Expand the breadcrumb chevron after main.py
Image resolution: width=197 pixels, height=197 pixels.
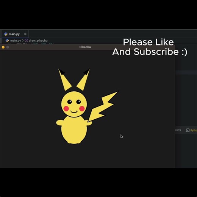pyautogui.click(x=23, y=41)
